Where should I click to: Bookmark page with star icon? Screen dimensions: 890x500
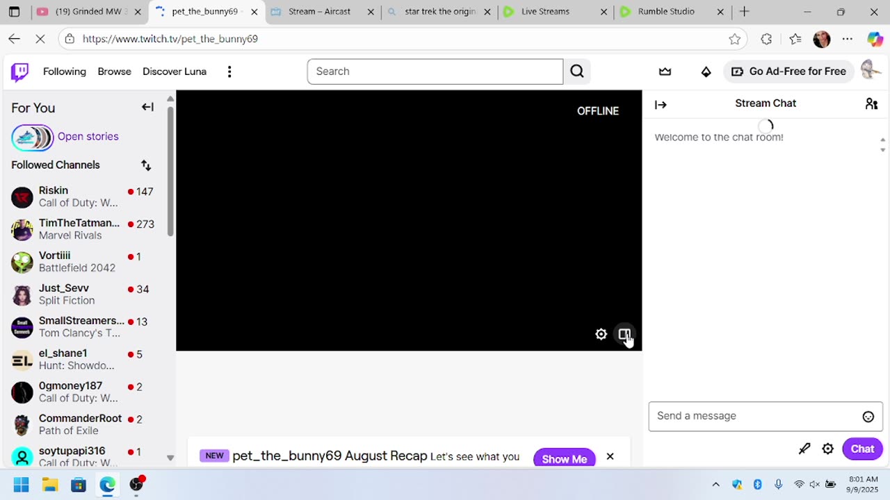point(734,39)
